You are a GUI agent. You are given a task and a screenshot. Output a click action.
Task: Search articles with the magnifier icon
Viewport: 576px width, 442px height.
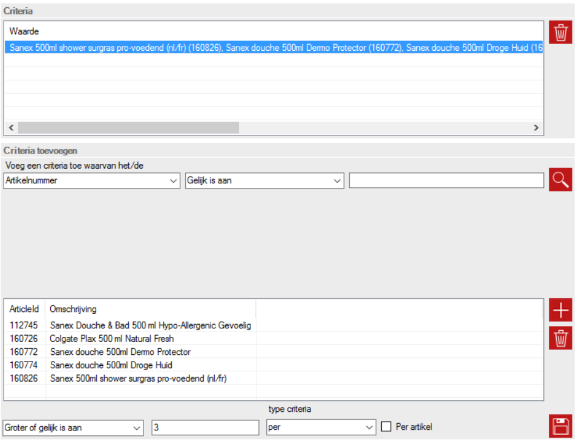pos(560,180)
